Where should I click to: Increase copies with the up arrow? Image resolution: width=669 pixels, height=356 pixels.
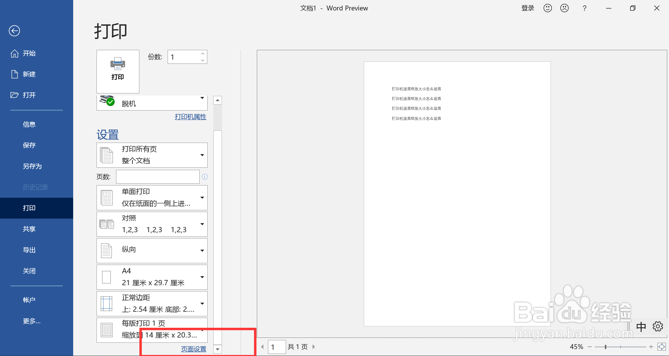pos(203,54)
